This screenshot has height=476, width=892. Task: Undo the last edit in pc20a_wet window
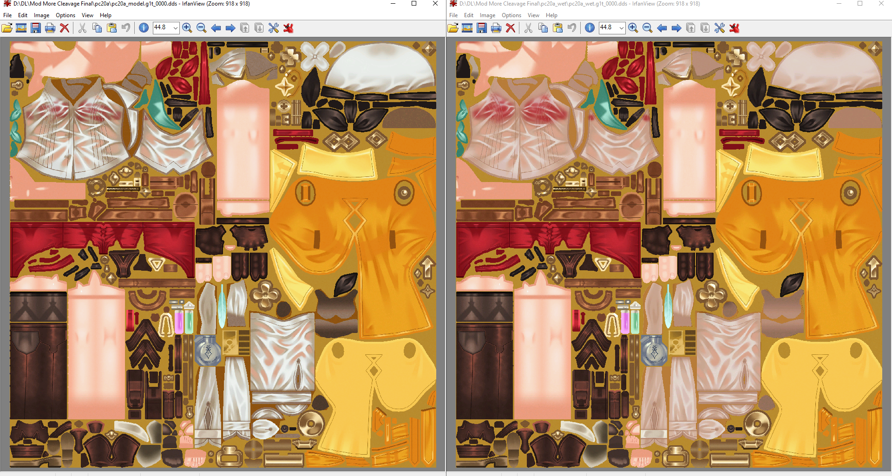(572, 28)
